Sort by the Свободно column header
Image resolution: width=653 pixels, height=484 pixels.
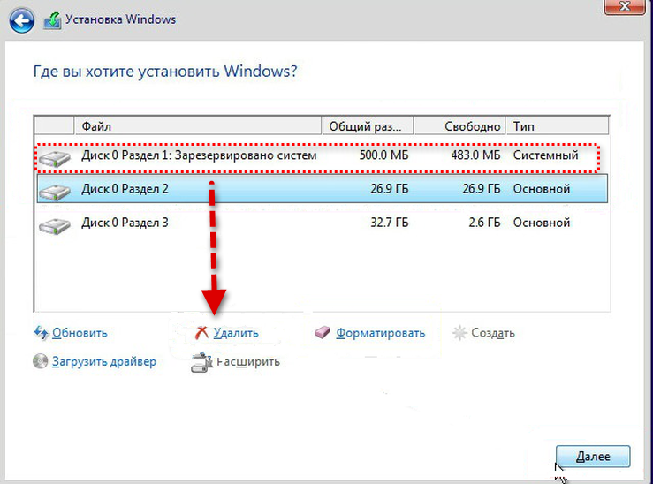[x=459, y=126]
